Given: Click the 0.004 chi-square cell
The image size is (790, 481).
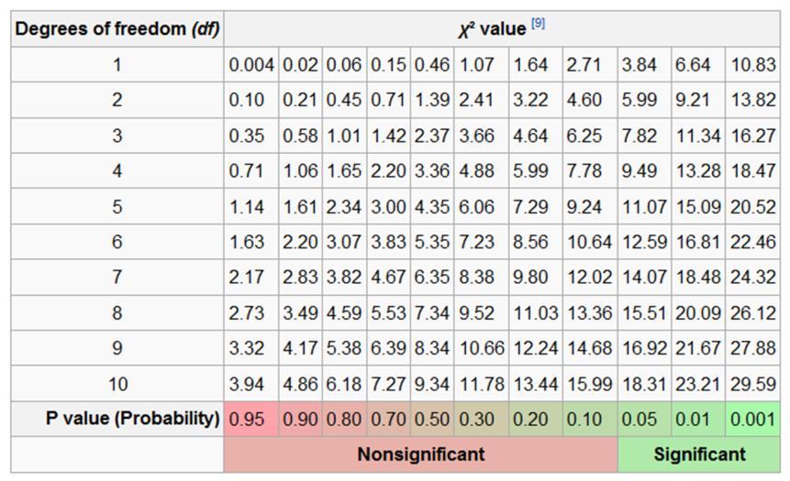Looking at the screenshot, I should (251, 65).
